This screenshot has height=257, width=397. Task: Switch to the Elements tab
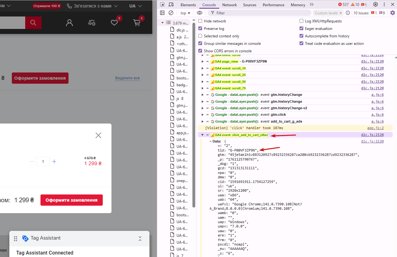188,5
